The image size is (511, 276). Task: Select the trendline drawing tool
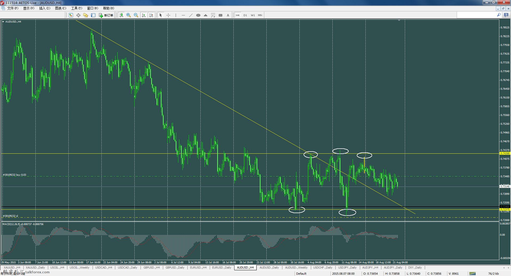coord(191,15)
